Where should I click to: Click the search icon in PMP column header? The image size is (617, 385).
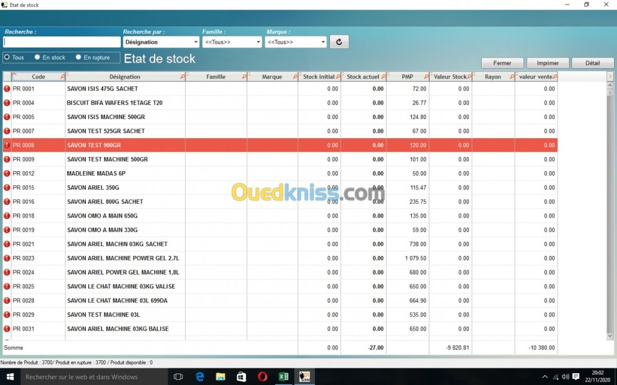[x=426, y=77]
